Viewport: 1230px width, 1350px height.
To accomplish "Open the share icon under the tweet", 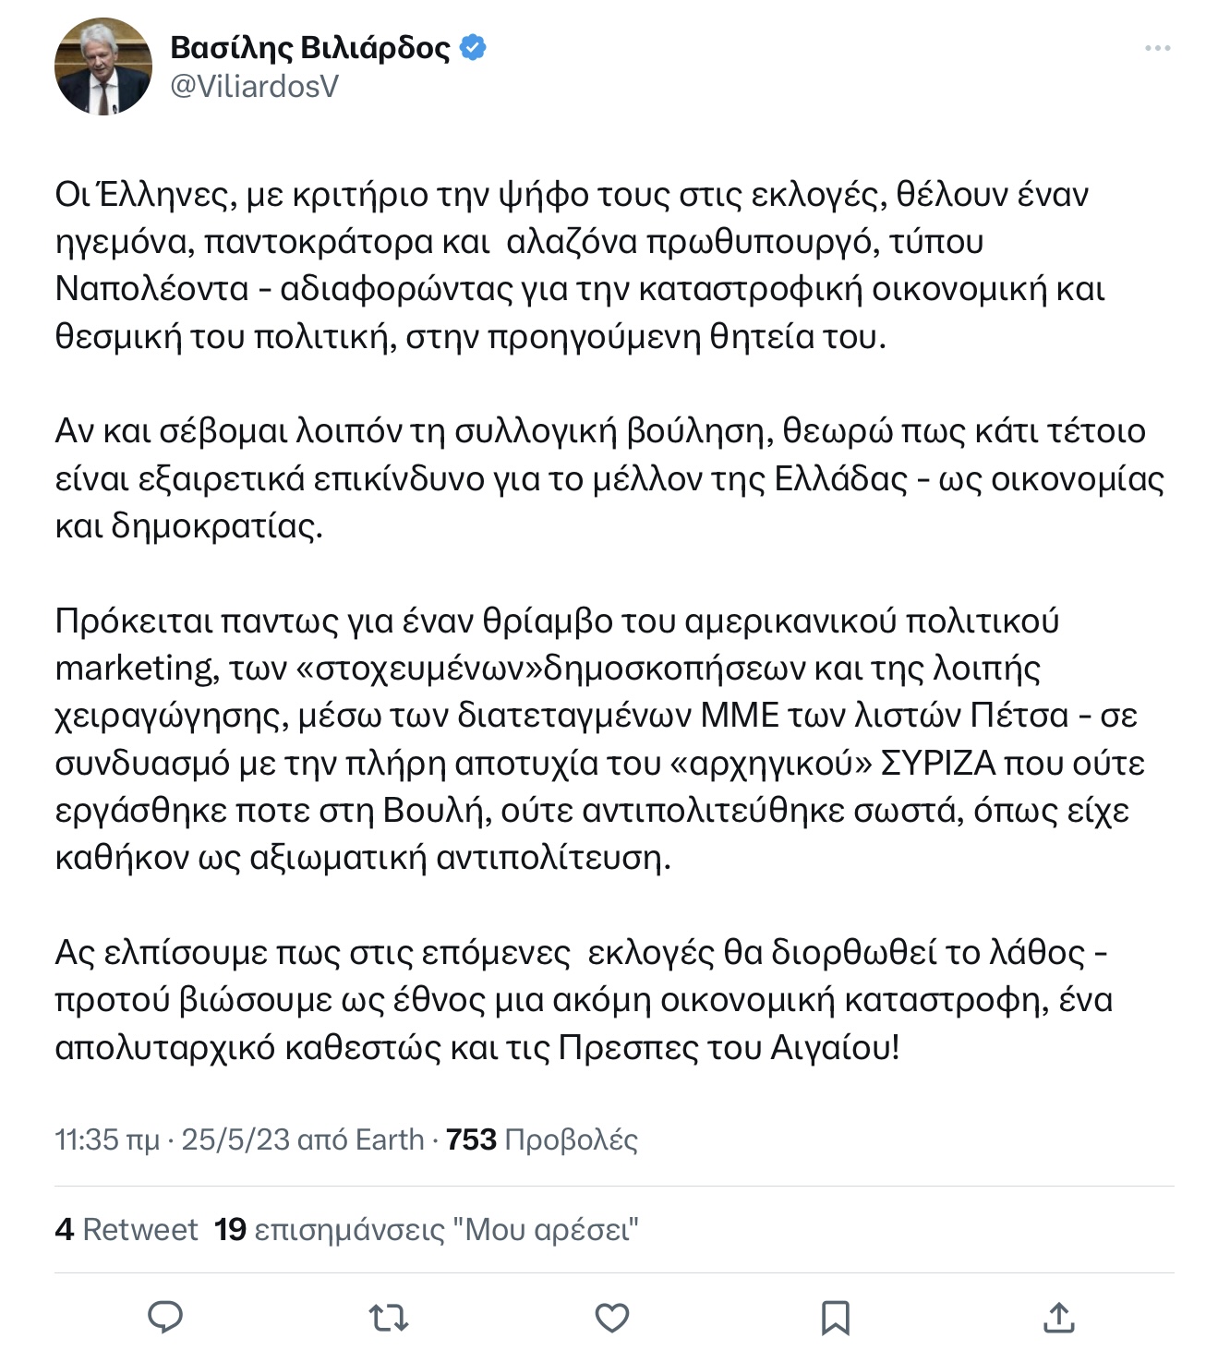I will click(1059, 1318).
